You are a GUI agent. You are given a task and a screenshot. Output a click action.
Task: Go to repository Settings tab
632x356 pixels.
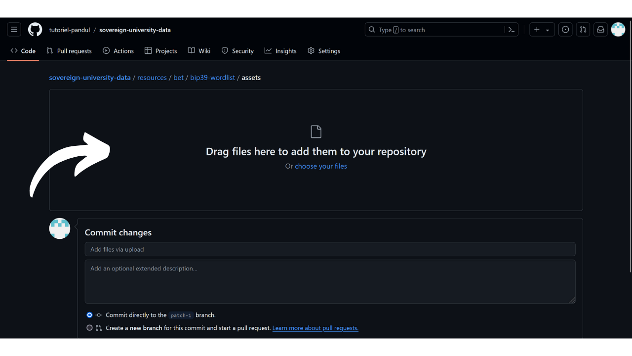(324, 51)
